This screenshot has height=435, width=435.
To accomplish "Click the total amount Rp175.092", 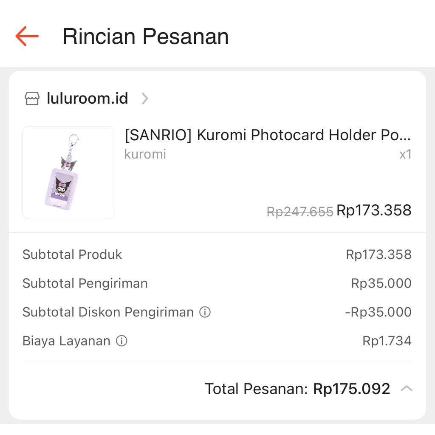I will point(351,389).
